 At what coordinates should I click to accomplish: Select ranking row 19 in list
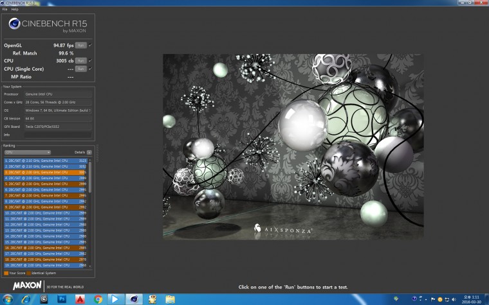point(46,265)
